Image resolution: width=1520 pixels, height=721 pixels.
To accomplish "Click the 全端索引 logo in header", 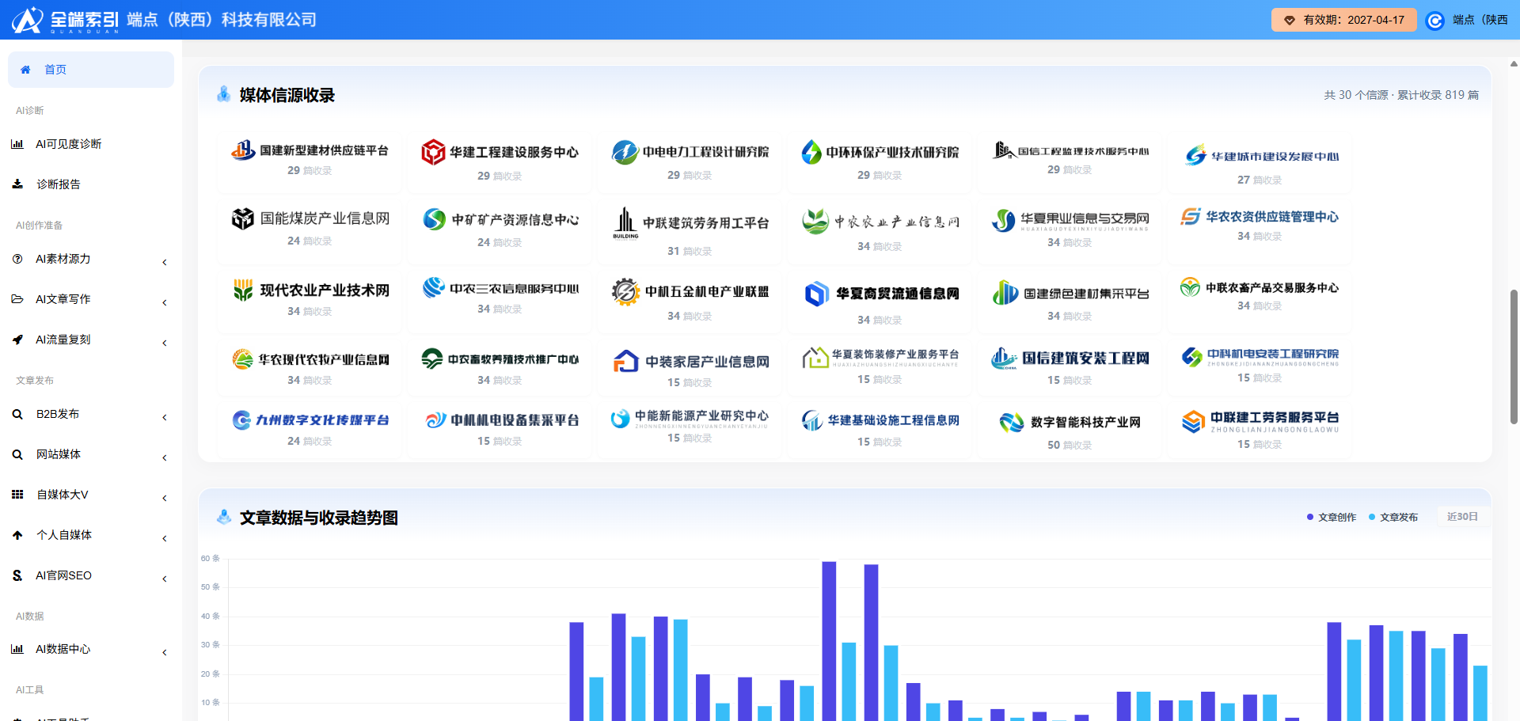I will tap(66, 20).
